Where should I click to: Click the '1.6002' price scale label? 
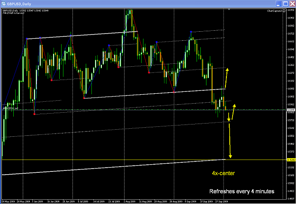point(291,97)
